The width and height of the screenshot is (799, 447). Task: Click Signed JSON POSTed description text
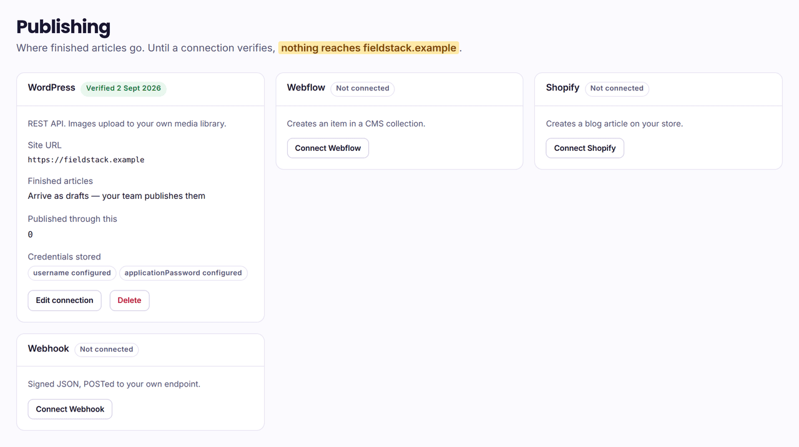(x=114, y=385)
